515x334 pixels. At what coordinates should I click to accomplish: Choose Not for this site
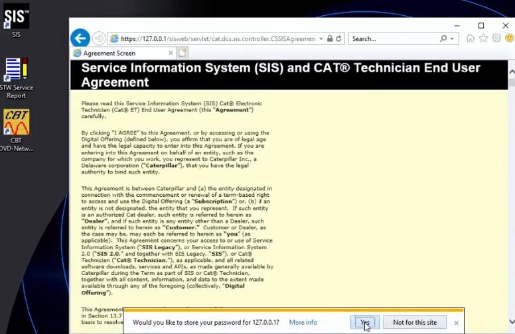(415, 323)
